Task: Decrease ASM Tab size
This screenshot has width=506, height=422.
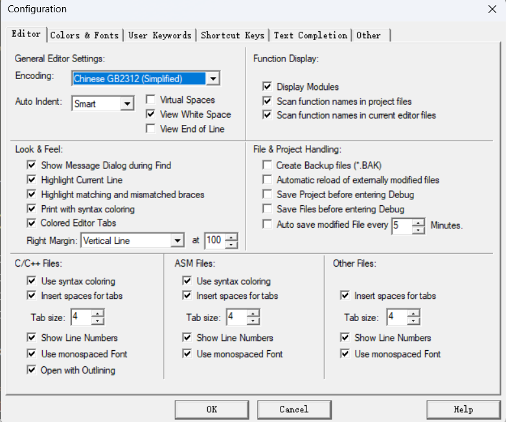Action: pos(253,321)
